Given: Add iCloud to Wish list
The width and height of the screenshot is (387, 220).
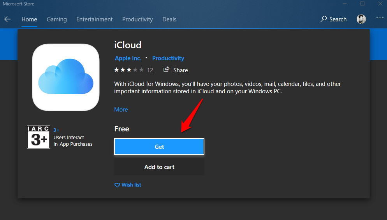Looking at the screenshot, I should click(x=128, y=185).
